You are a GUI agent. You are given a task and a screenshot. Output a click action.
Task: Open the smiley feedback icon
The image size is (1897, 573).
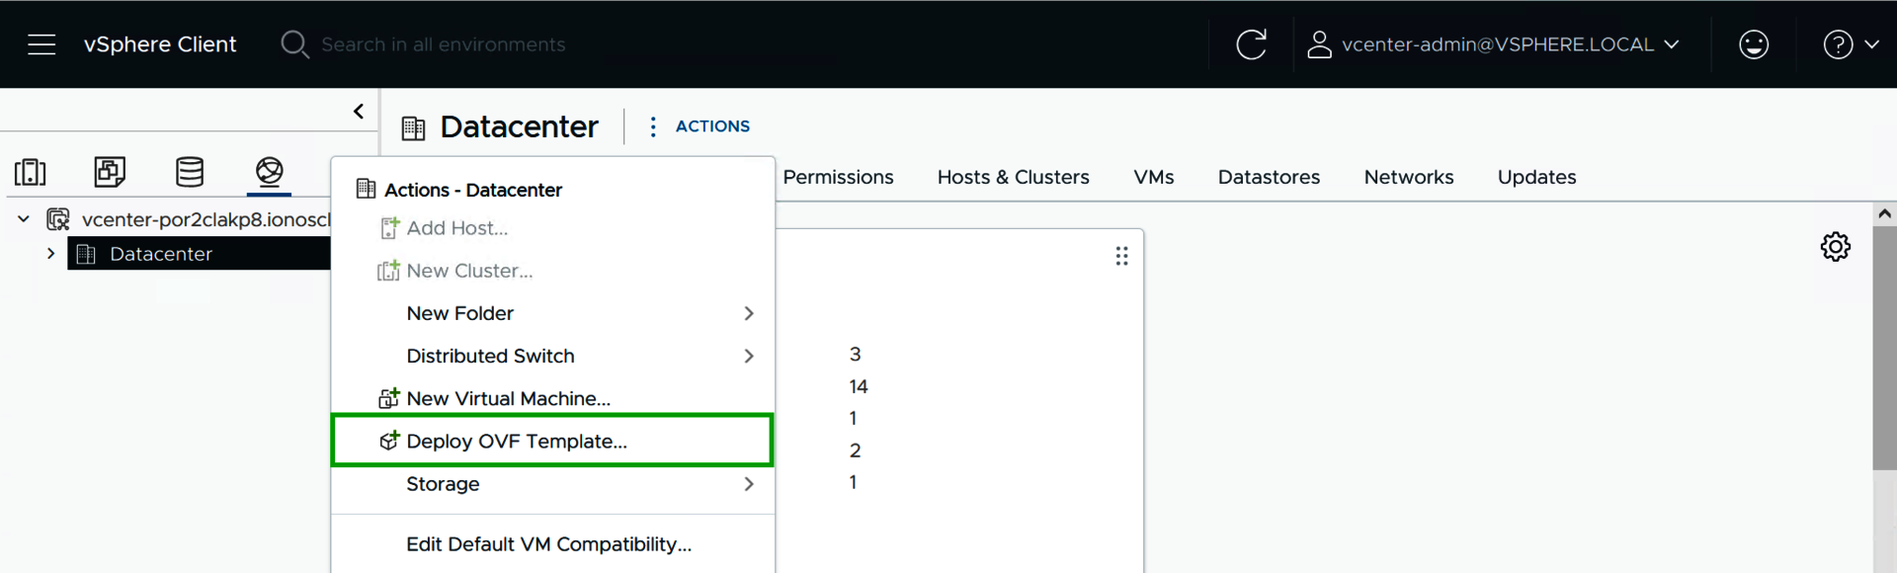(x=1753, y=44)
